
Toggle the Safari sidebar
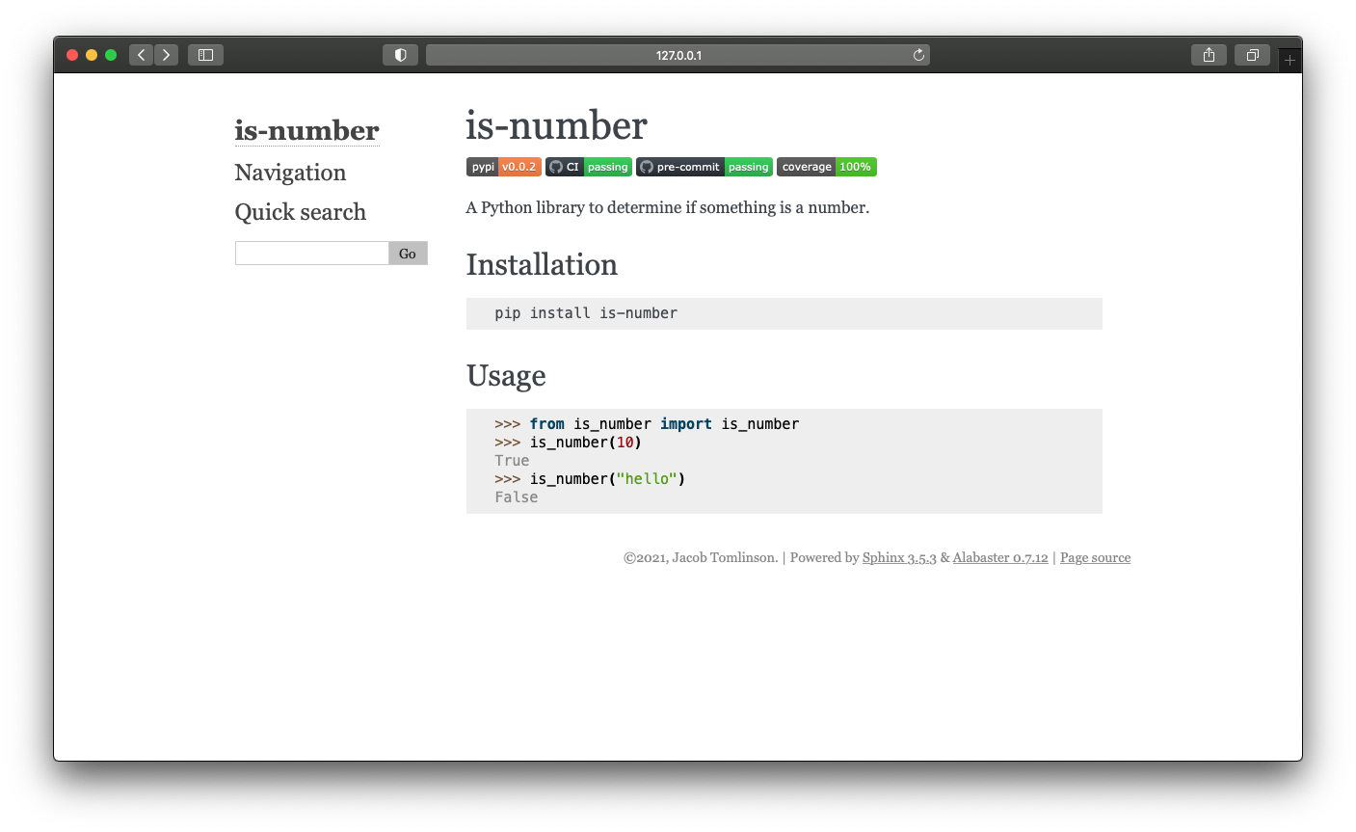(x=205, y=55)
